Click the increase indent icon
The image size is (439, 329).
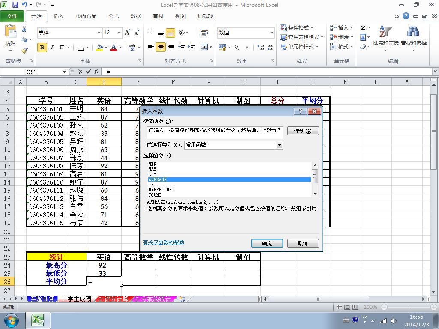tap(192, 47)
